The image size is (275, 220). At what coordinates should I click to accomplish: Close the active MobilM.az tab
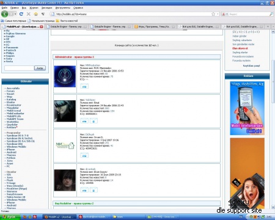(x=42, y=26)
